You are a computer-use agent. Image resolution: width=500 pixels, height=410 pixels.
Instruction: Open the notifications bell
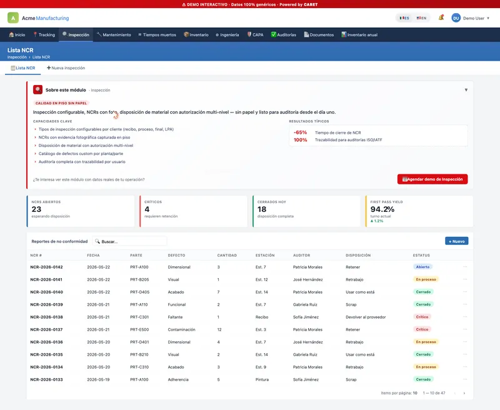[441, 17]
